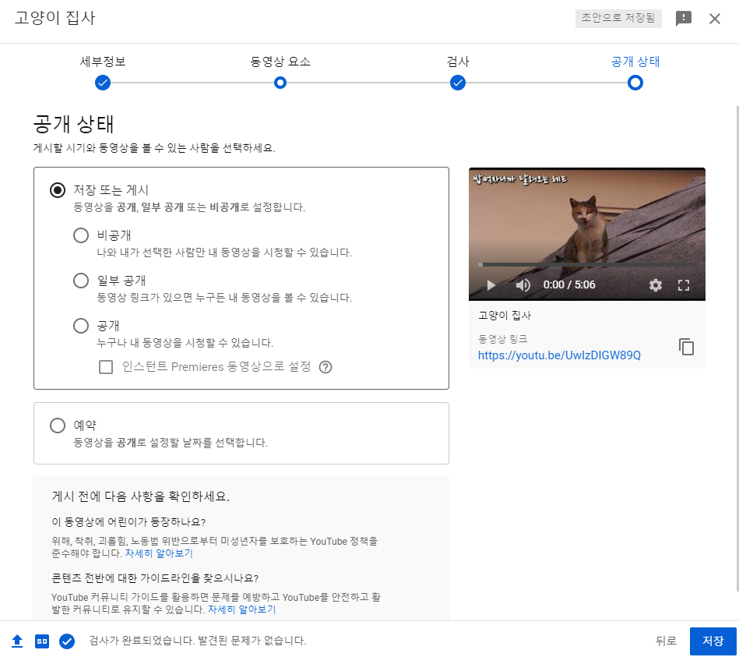Viewport: 739px width, 657px height.
Task: Open 자세히 알아보기 link about minors policy
Action: [x=159, y=553]
